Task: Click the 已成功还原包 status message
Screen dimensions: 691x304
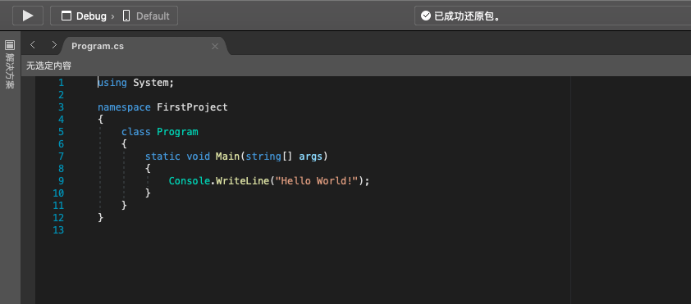Action: pyautogui.click(x=469, y=16)
